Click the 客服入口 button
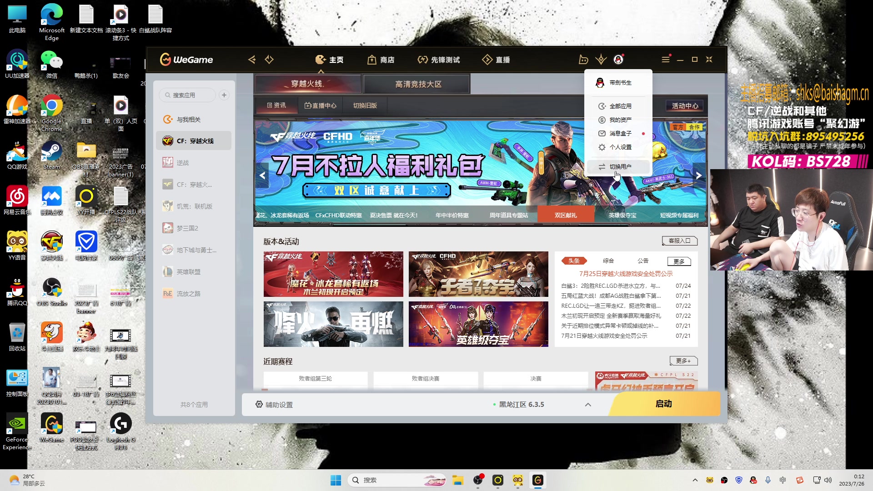Screen dimensions: 873x491 click(679, 241)
